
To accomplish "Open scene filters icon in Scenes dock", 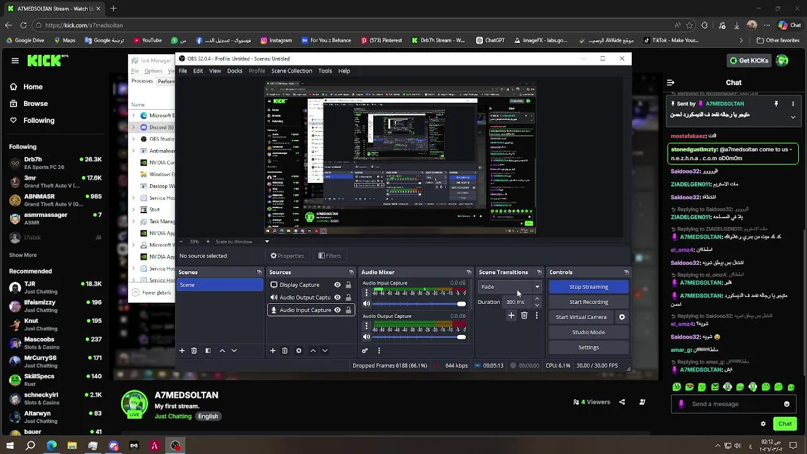I will 208,351.
